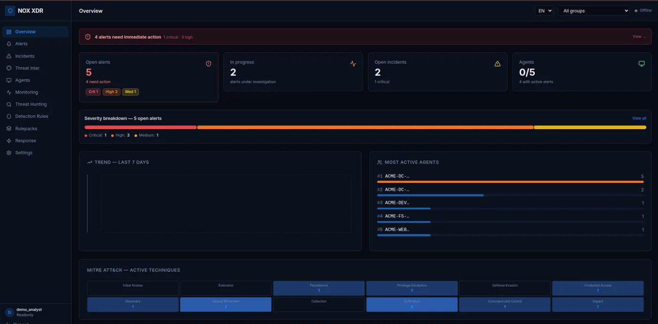Click the Impact technique tile
Screen dimensions: 658x324
point(598,304)
